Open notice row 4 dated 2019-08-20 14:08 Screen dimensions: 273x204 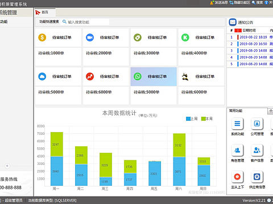250,57
